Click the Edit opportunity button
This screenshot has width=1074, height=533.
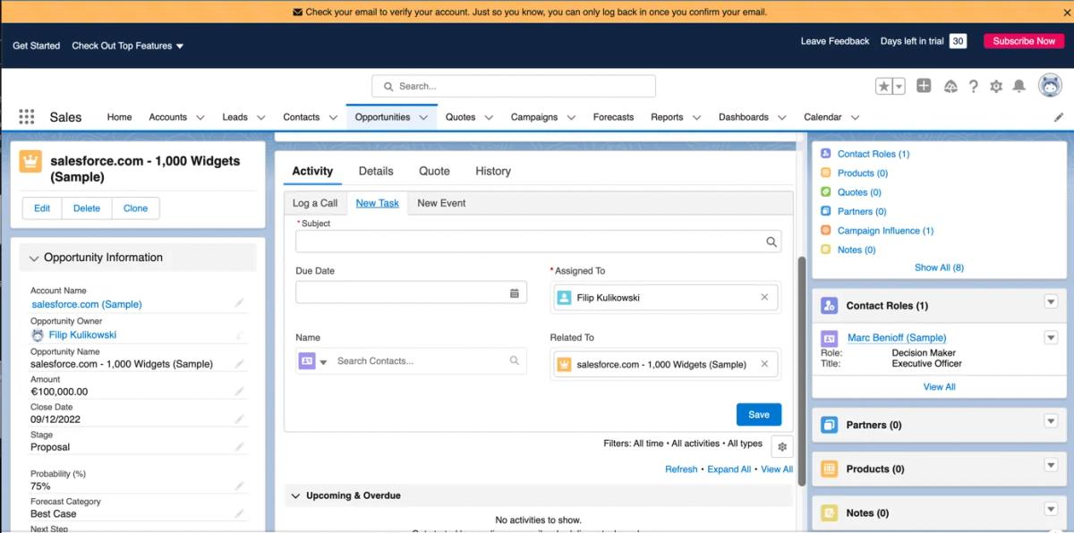(x=42, y=208)
